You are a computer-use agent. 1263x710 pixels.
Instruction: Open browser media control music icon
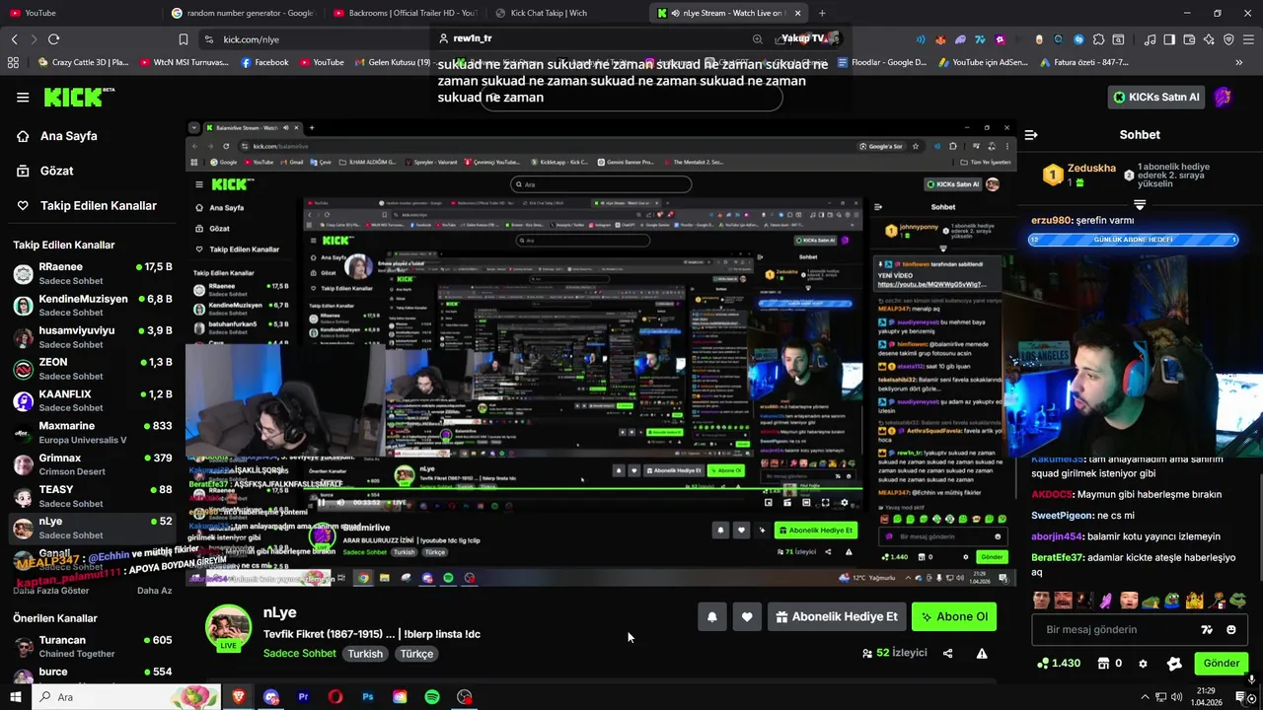pos(1150,39)
